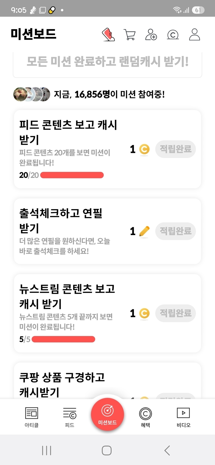The width and height of the screenshot is (215, 465).
Task: Open the 미션보드 center tab
Action: tap(107, 414)
